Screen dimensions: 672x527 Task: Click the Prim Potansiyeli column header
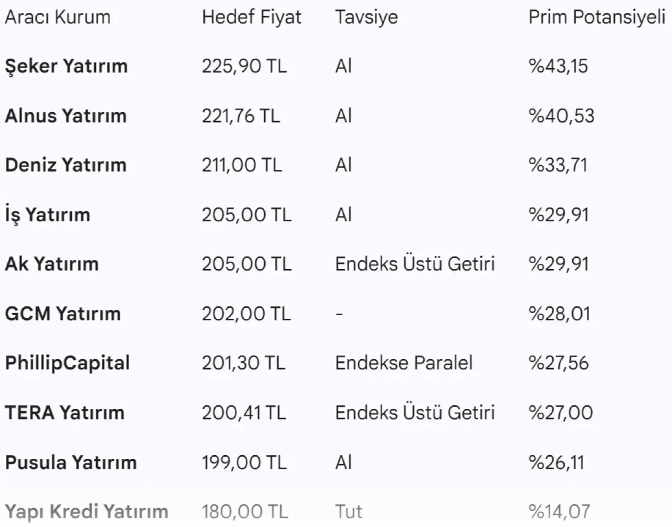(x=596, y=17)
